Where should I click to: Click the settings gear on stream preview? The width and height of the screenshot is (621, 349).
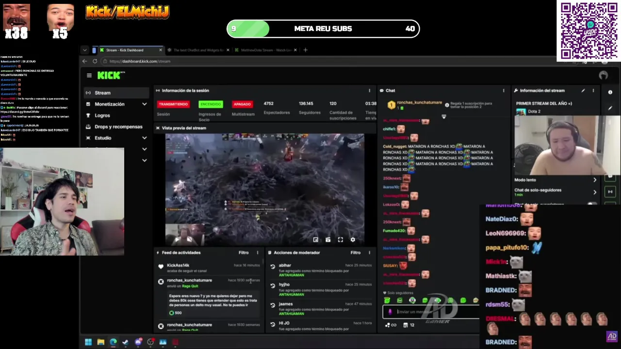click(x=353, y=239)
